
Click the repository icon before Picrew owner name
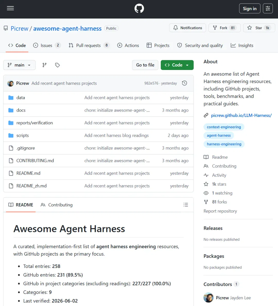click(x=6, y=28)
